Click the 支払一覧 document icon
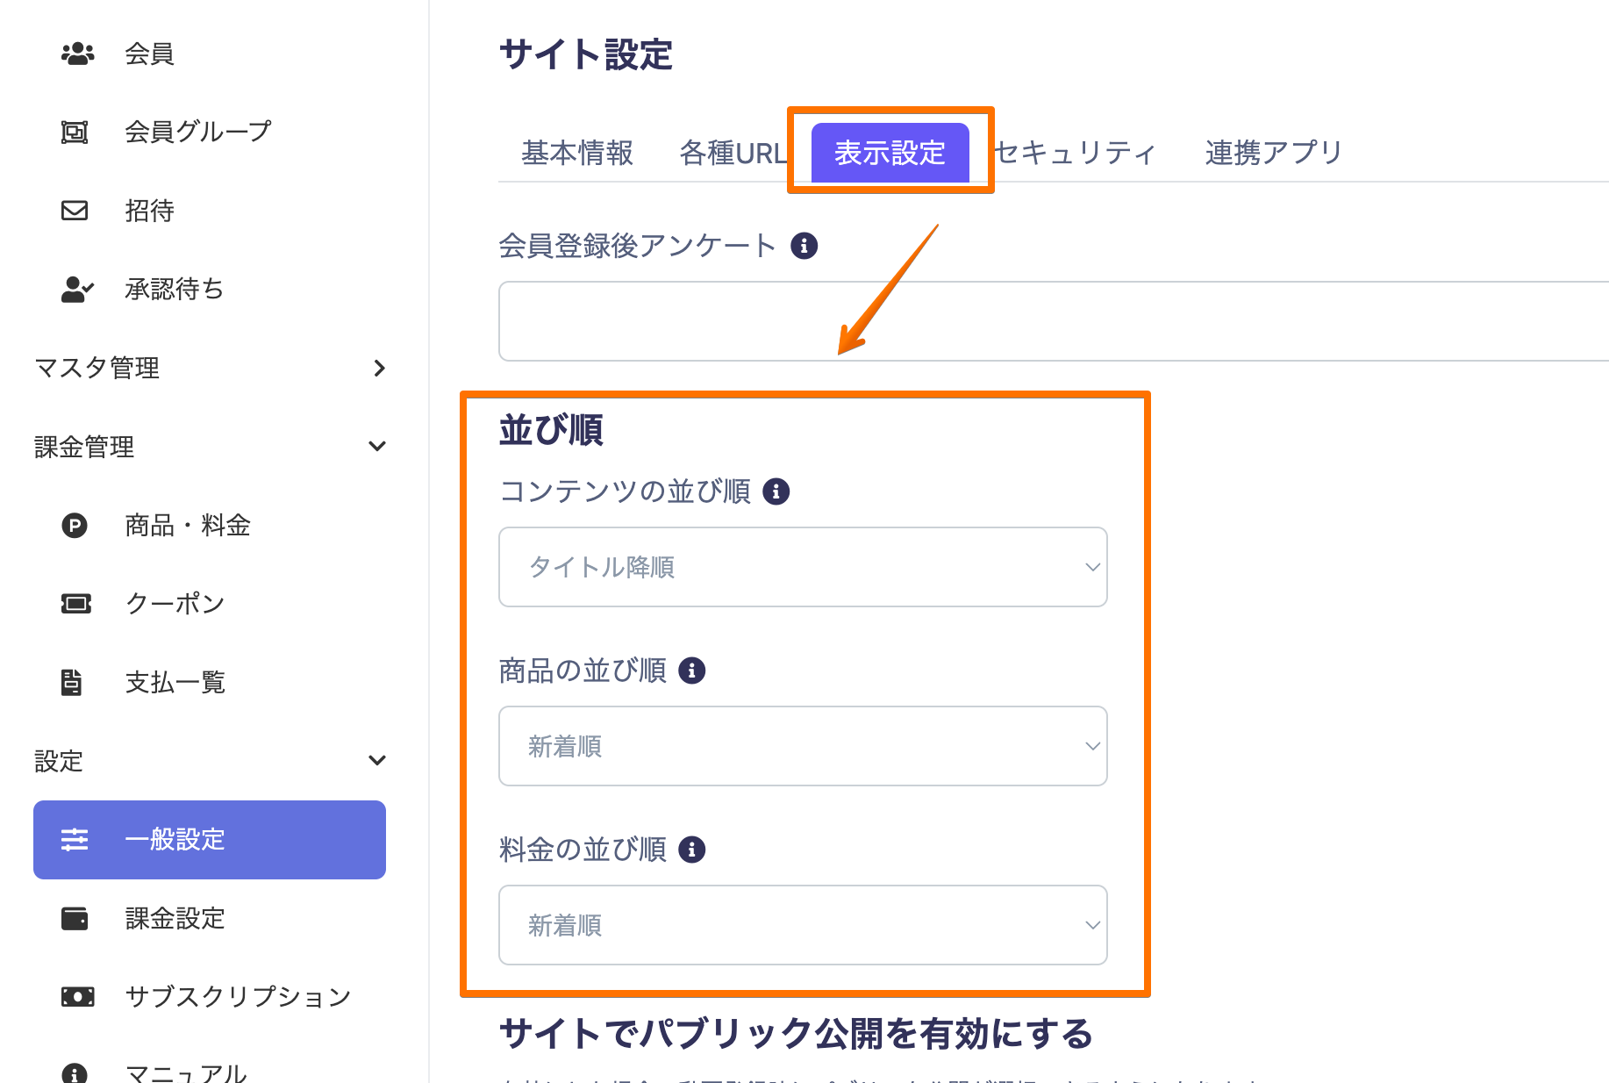This screenshot has width=1609, height=1083. [72, 682]
